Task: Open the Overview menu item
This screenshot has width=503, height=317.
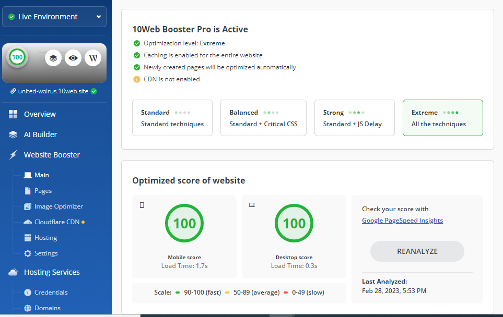Action: click(40, 114)
